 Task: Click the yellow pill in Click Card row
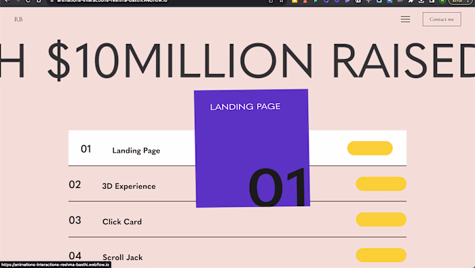[x=381, y=220]
